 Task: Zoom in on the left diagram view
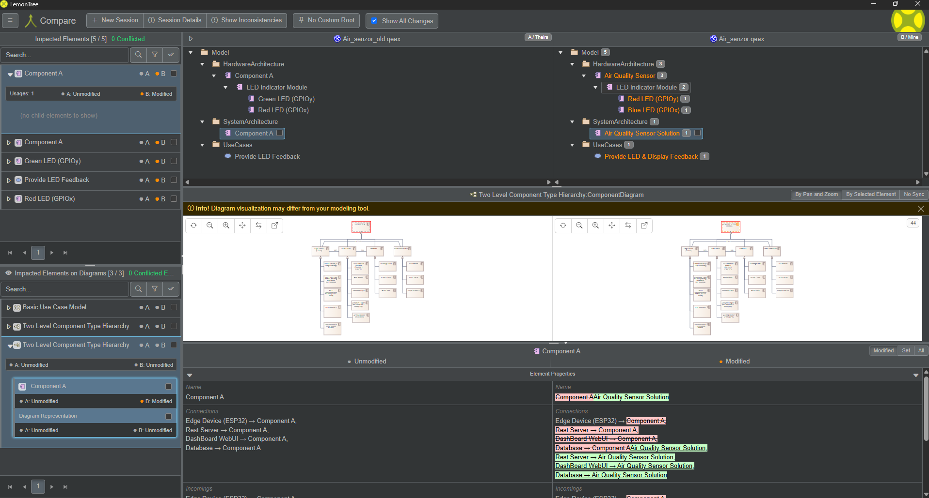coord(226,226)
